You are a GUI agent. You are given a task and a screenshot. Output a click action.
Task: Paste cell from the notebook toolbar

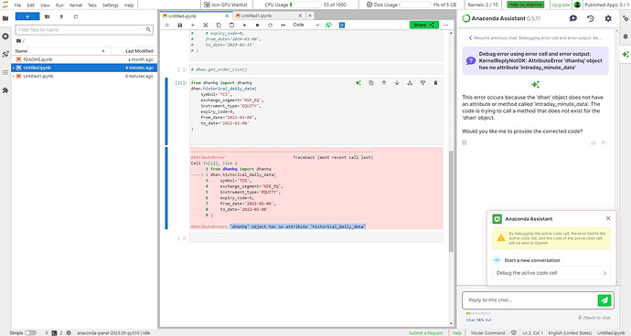click(x=231, y=25)
